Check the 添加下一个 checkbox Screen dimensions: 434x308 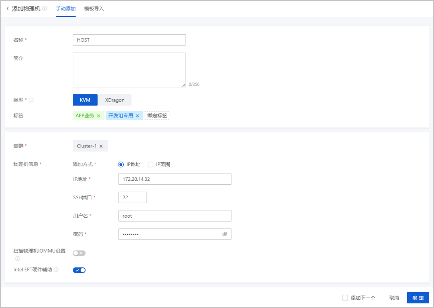click(x=345, y=298)
